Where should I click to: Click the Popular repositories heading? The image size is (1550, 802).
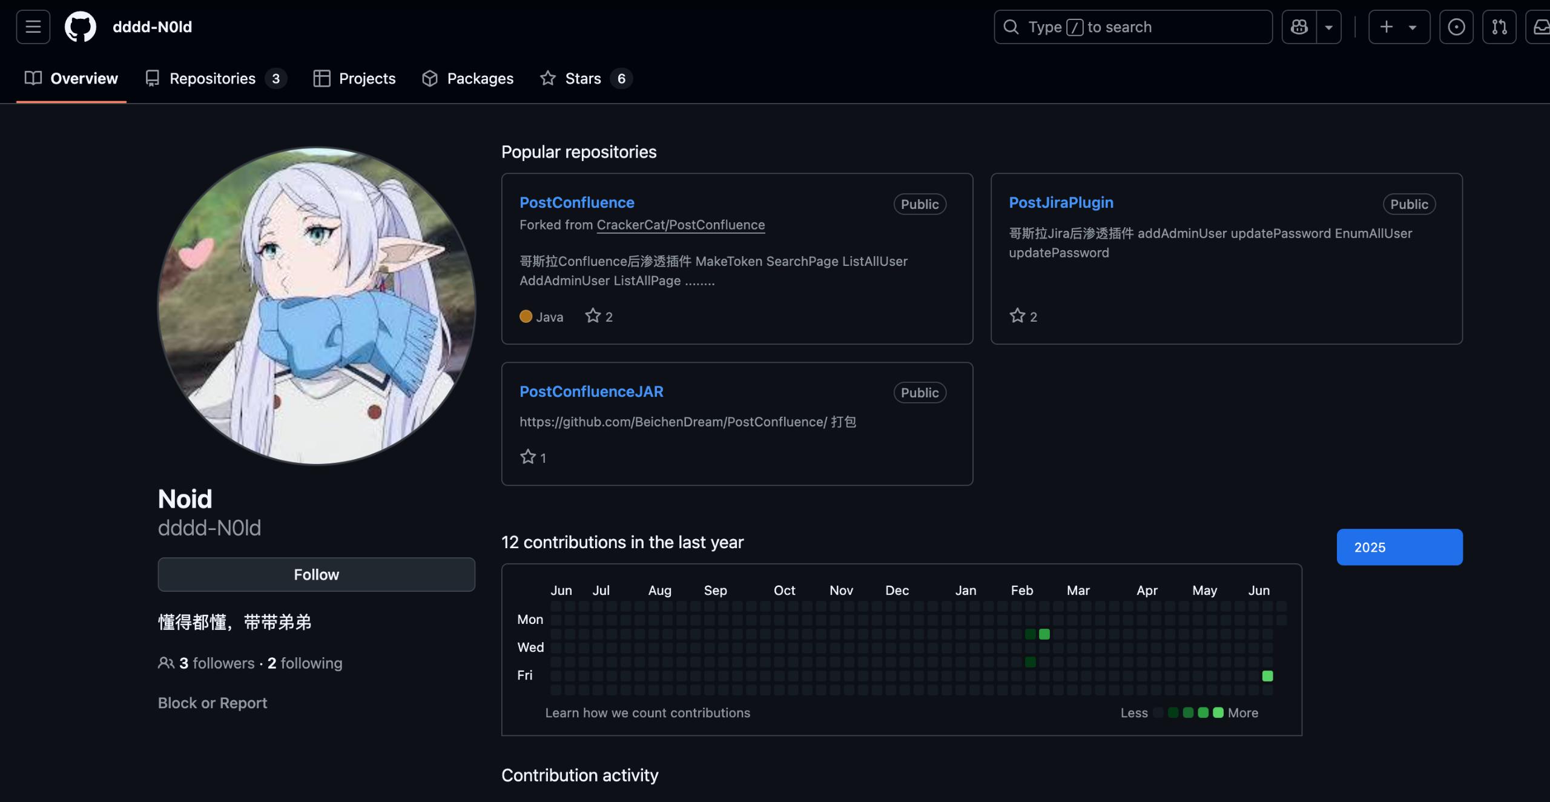tap(579, 151)
